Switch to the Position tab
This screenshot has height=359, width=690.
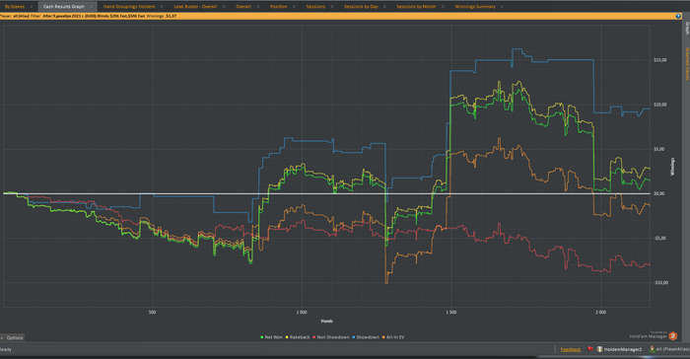coord(279,7)
